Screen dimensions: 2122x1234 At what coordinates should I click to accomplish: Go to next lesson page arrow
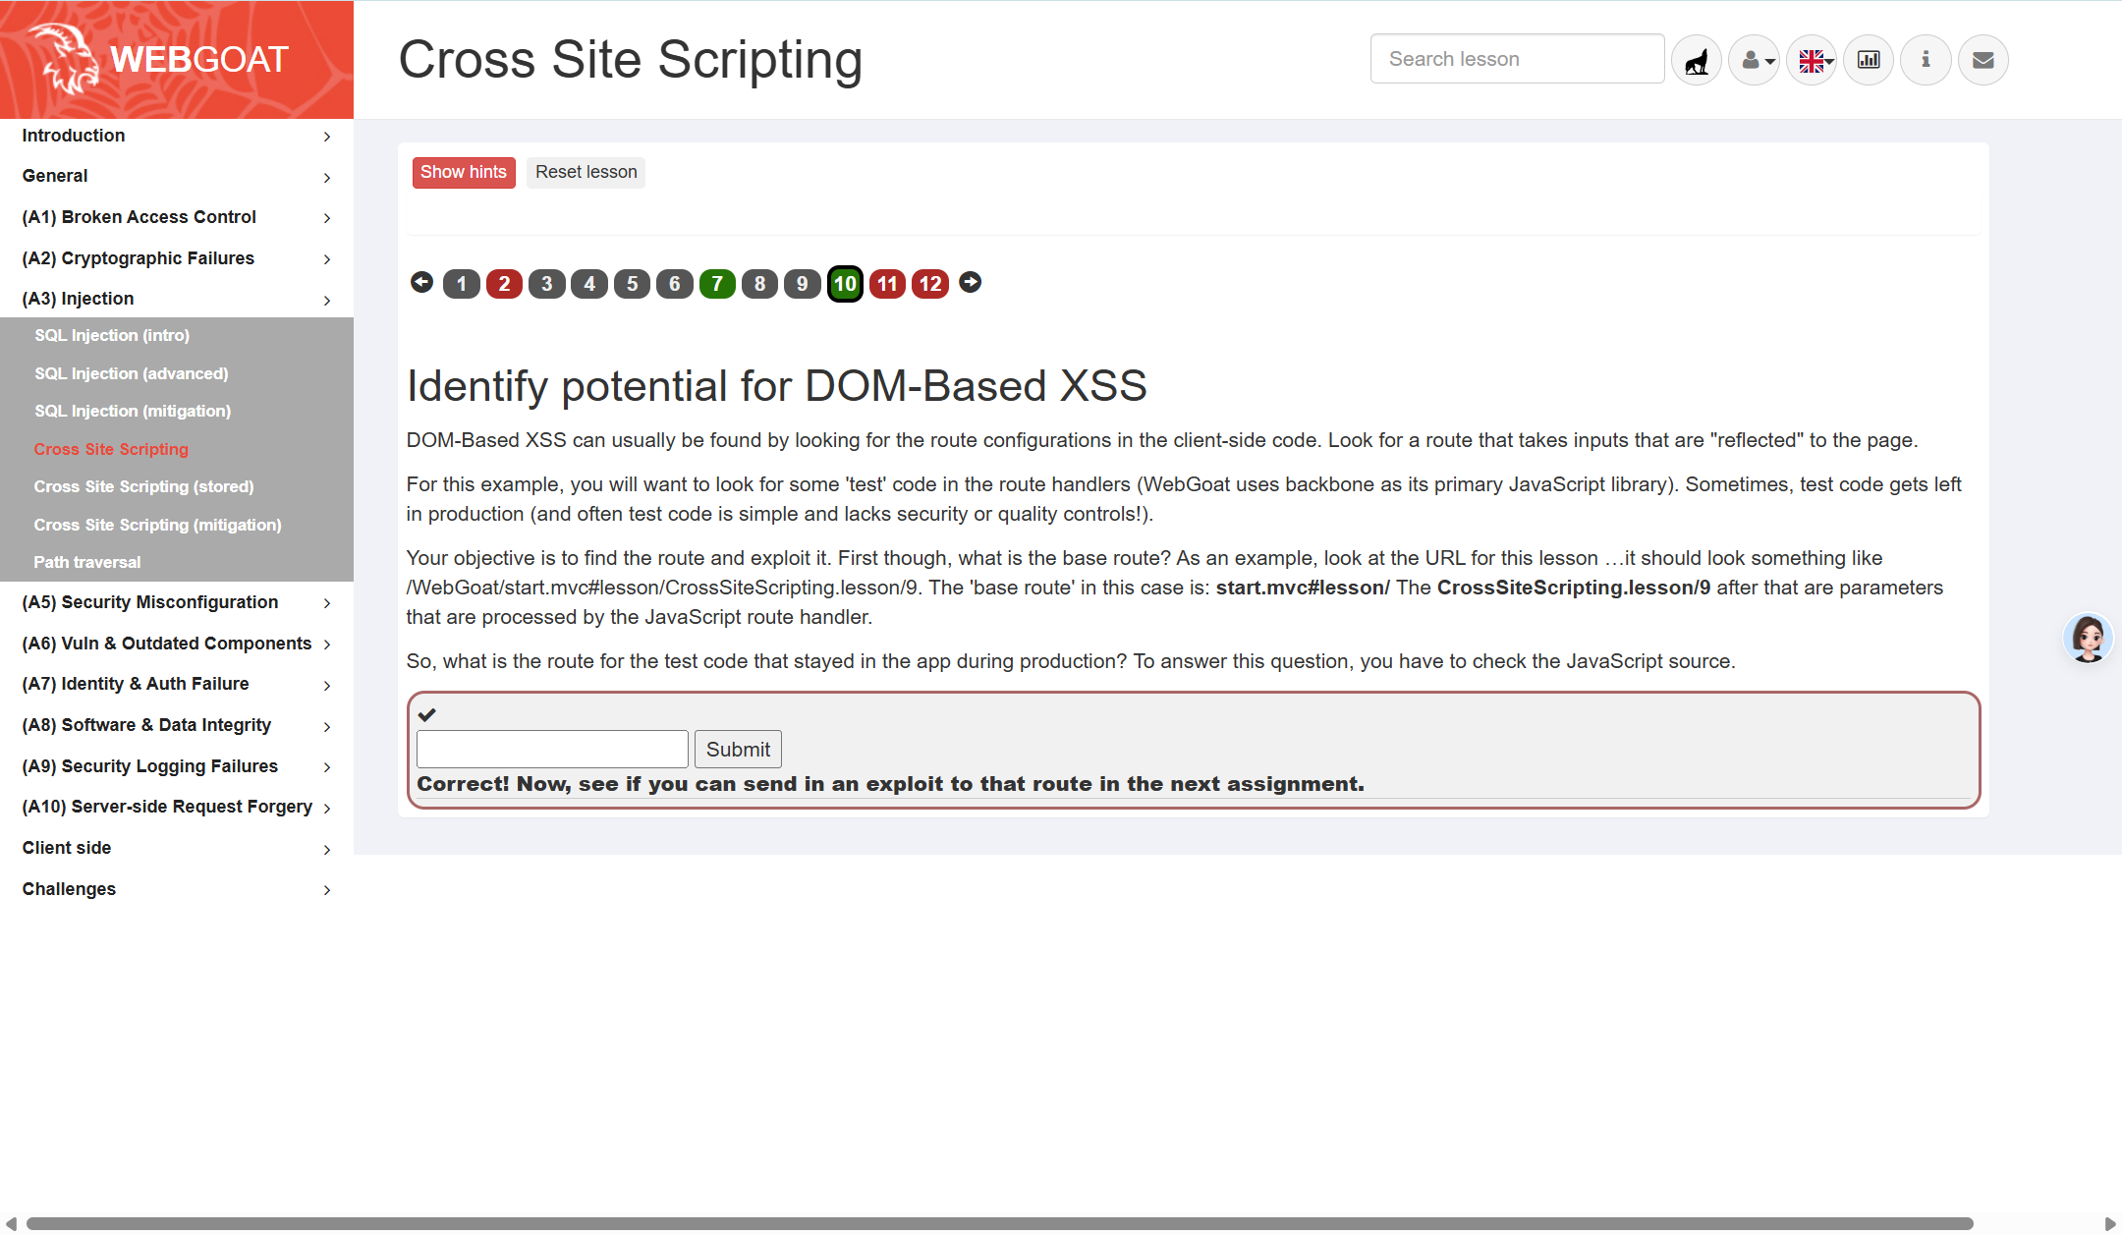pyautogui.click(x=970, y=283)
